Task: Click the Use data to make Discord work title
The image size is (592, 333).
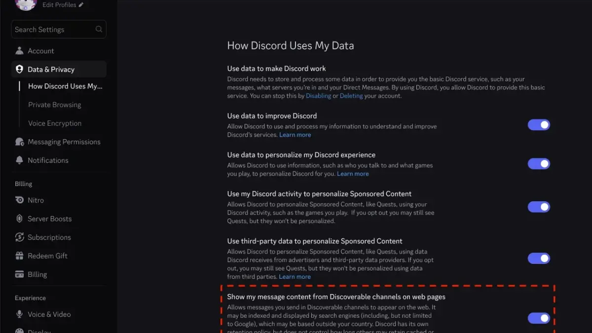Action: point(276,69)
